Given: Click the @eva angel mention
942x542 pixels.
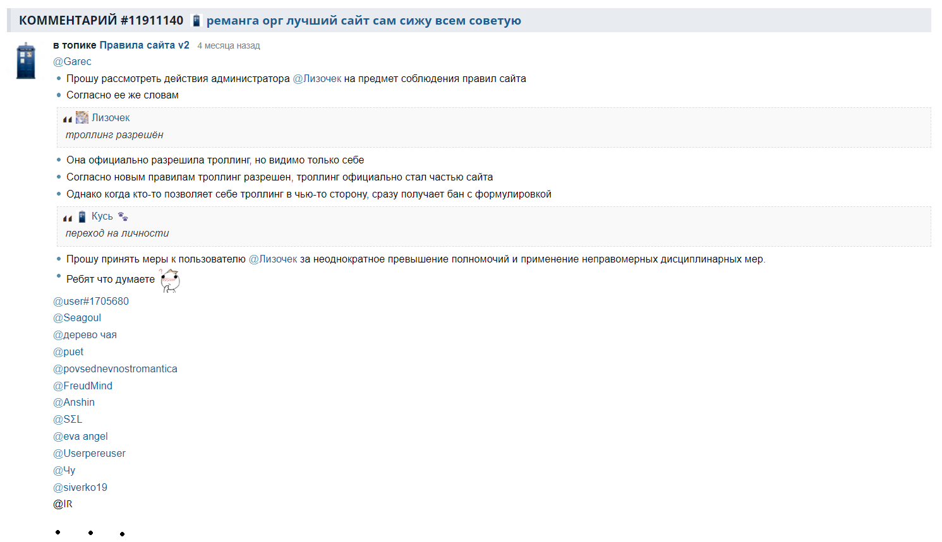Looking at the screenshot, I should pos(80,436).
